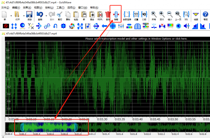Screen dimensions: 210x138
Task: Open the Echo blue sine wave effect
Action: (47, 26)
